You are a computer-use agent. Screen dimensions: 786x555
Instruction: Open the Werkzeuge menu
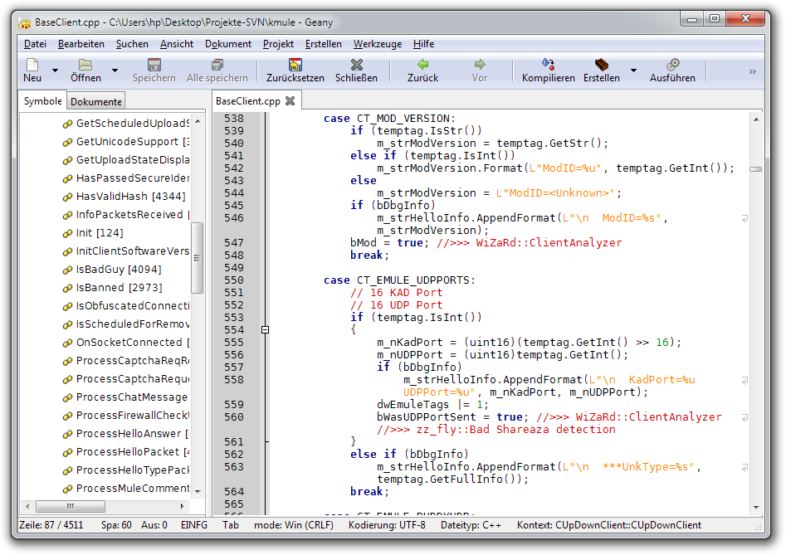pyautogui.click(x=377, y=44)
